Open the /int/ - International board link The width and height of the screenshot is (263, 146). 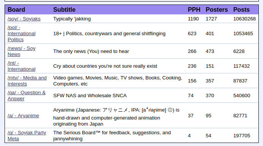pos(22,66)
